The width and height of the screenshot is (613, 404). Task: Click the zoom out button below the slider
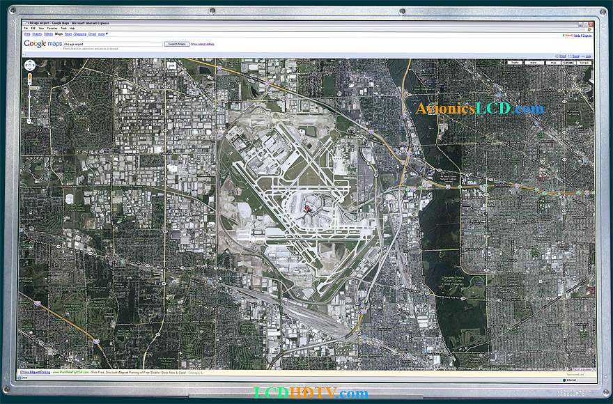pyautogui.click(x=30, y=122)
